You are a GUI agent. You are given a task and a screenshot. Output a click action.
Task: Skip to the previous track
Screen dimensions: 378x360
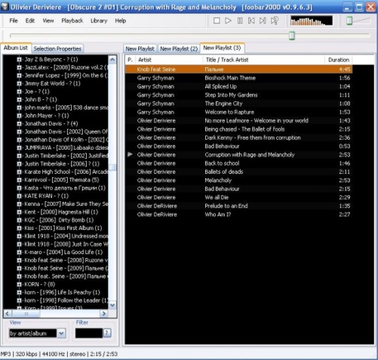click(x=251, y=21)
